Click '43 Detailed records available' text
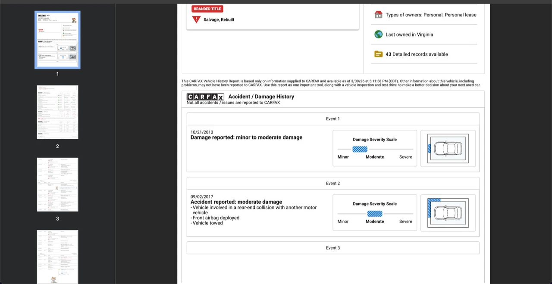Image resolution: width=552 pixels, height=284 pixels. point(417,54)
